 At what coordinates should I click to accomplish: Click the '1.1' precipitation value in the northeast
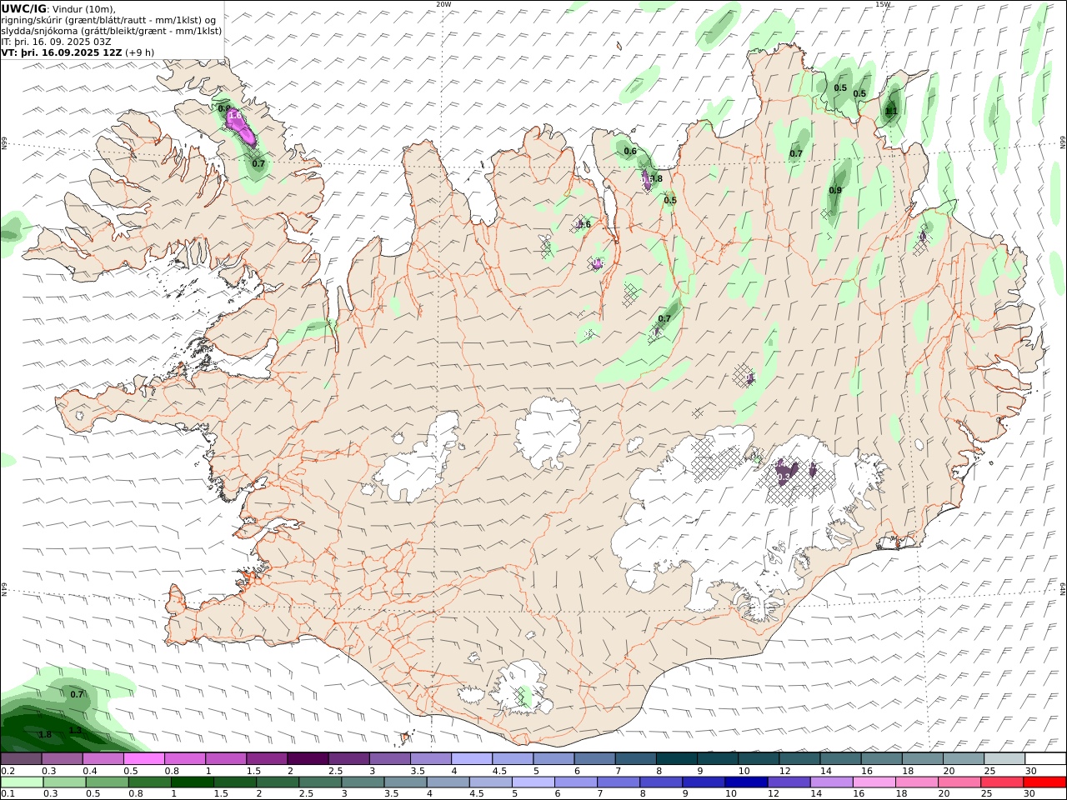tap(891, 111)
